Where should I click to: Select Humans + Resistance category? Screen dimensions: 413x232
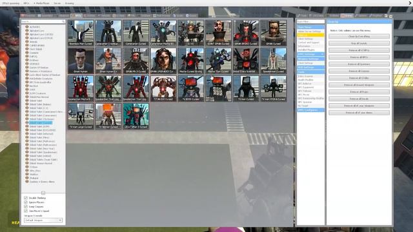(41, 72)
